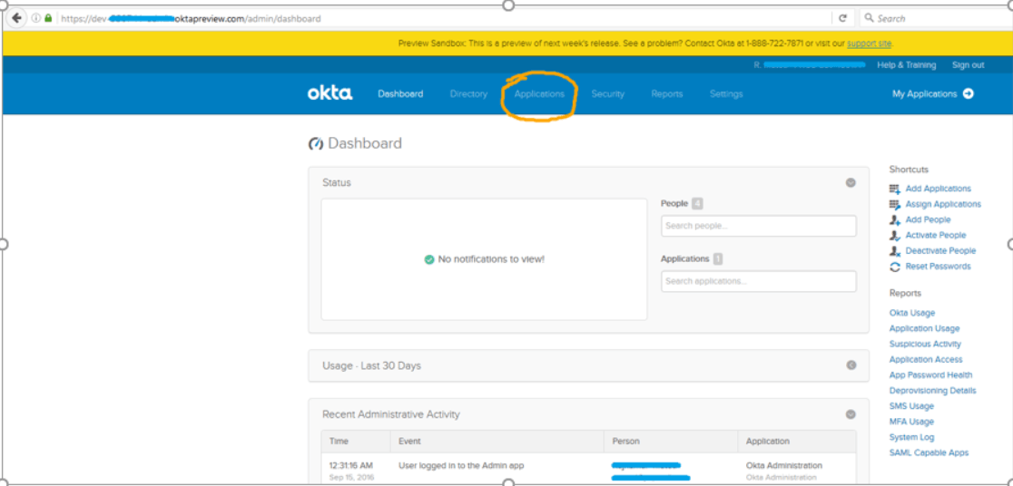Open the Settings menu
The width and height of the screenshot is (1013, 486).
point(726,93)
